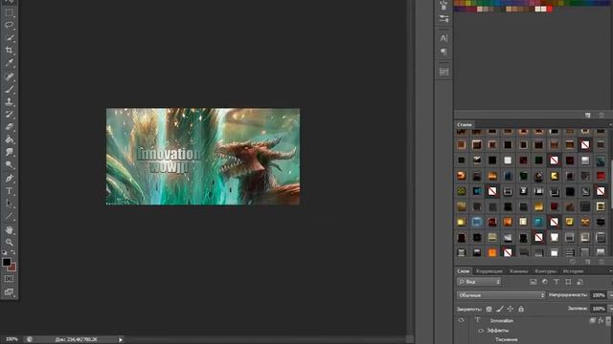Select the Crop tool
Screen dimensions: 613x344
pos(9,50)
